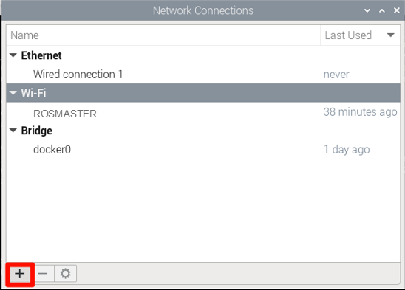Select Wired connection 1

coord(203,75)
